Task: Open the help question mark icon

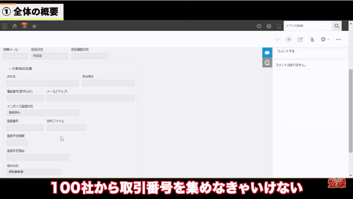Action: click(x=269, y=26)
